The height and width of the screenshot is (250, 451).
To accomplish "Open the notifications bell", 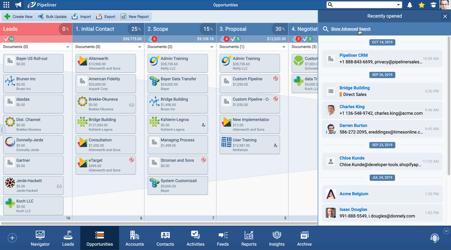I will (x=410, y=5).
